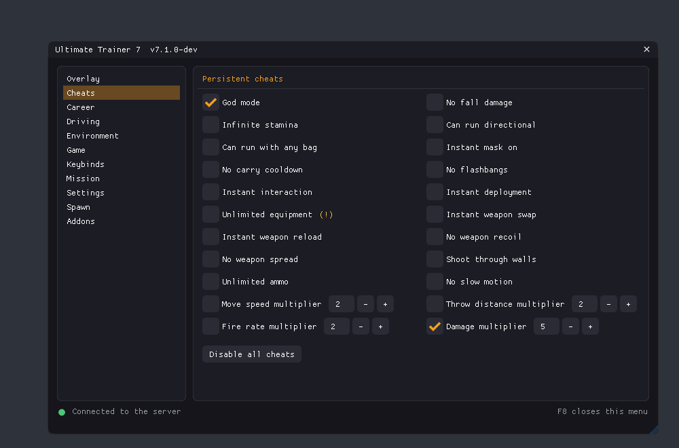Open the Overlay section
Viewport: 679px width, 448px height.
click(x=122, y=79)
